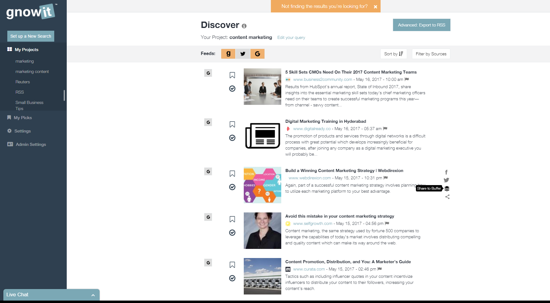Flag the webdirexion.com article
The height and width of the screenshot is (303, 550).
pos(385,178)
